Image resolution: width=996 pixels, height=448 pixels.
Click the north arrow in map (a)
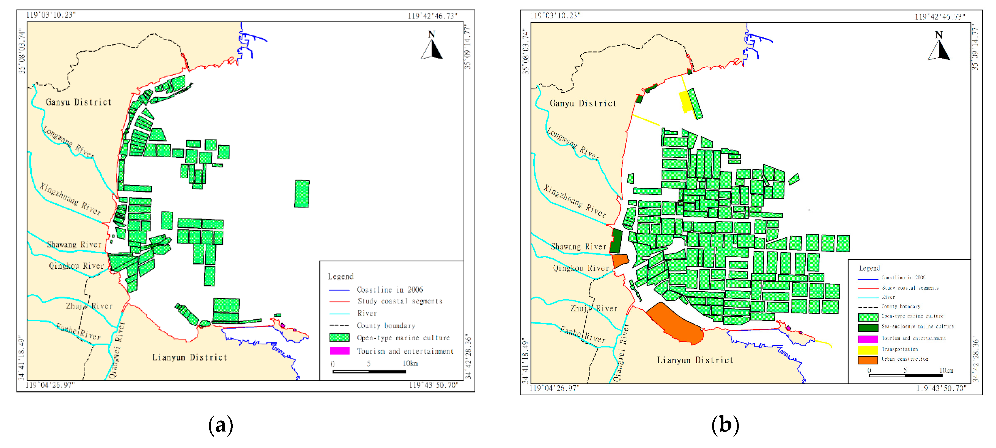coord(432,45)
